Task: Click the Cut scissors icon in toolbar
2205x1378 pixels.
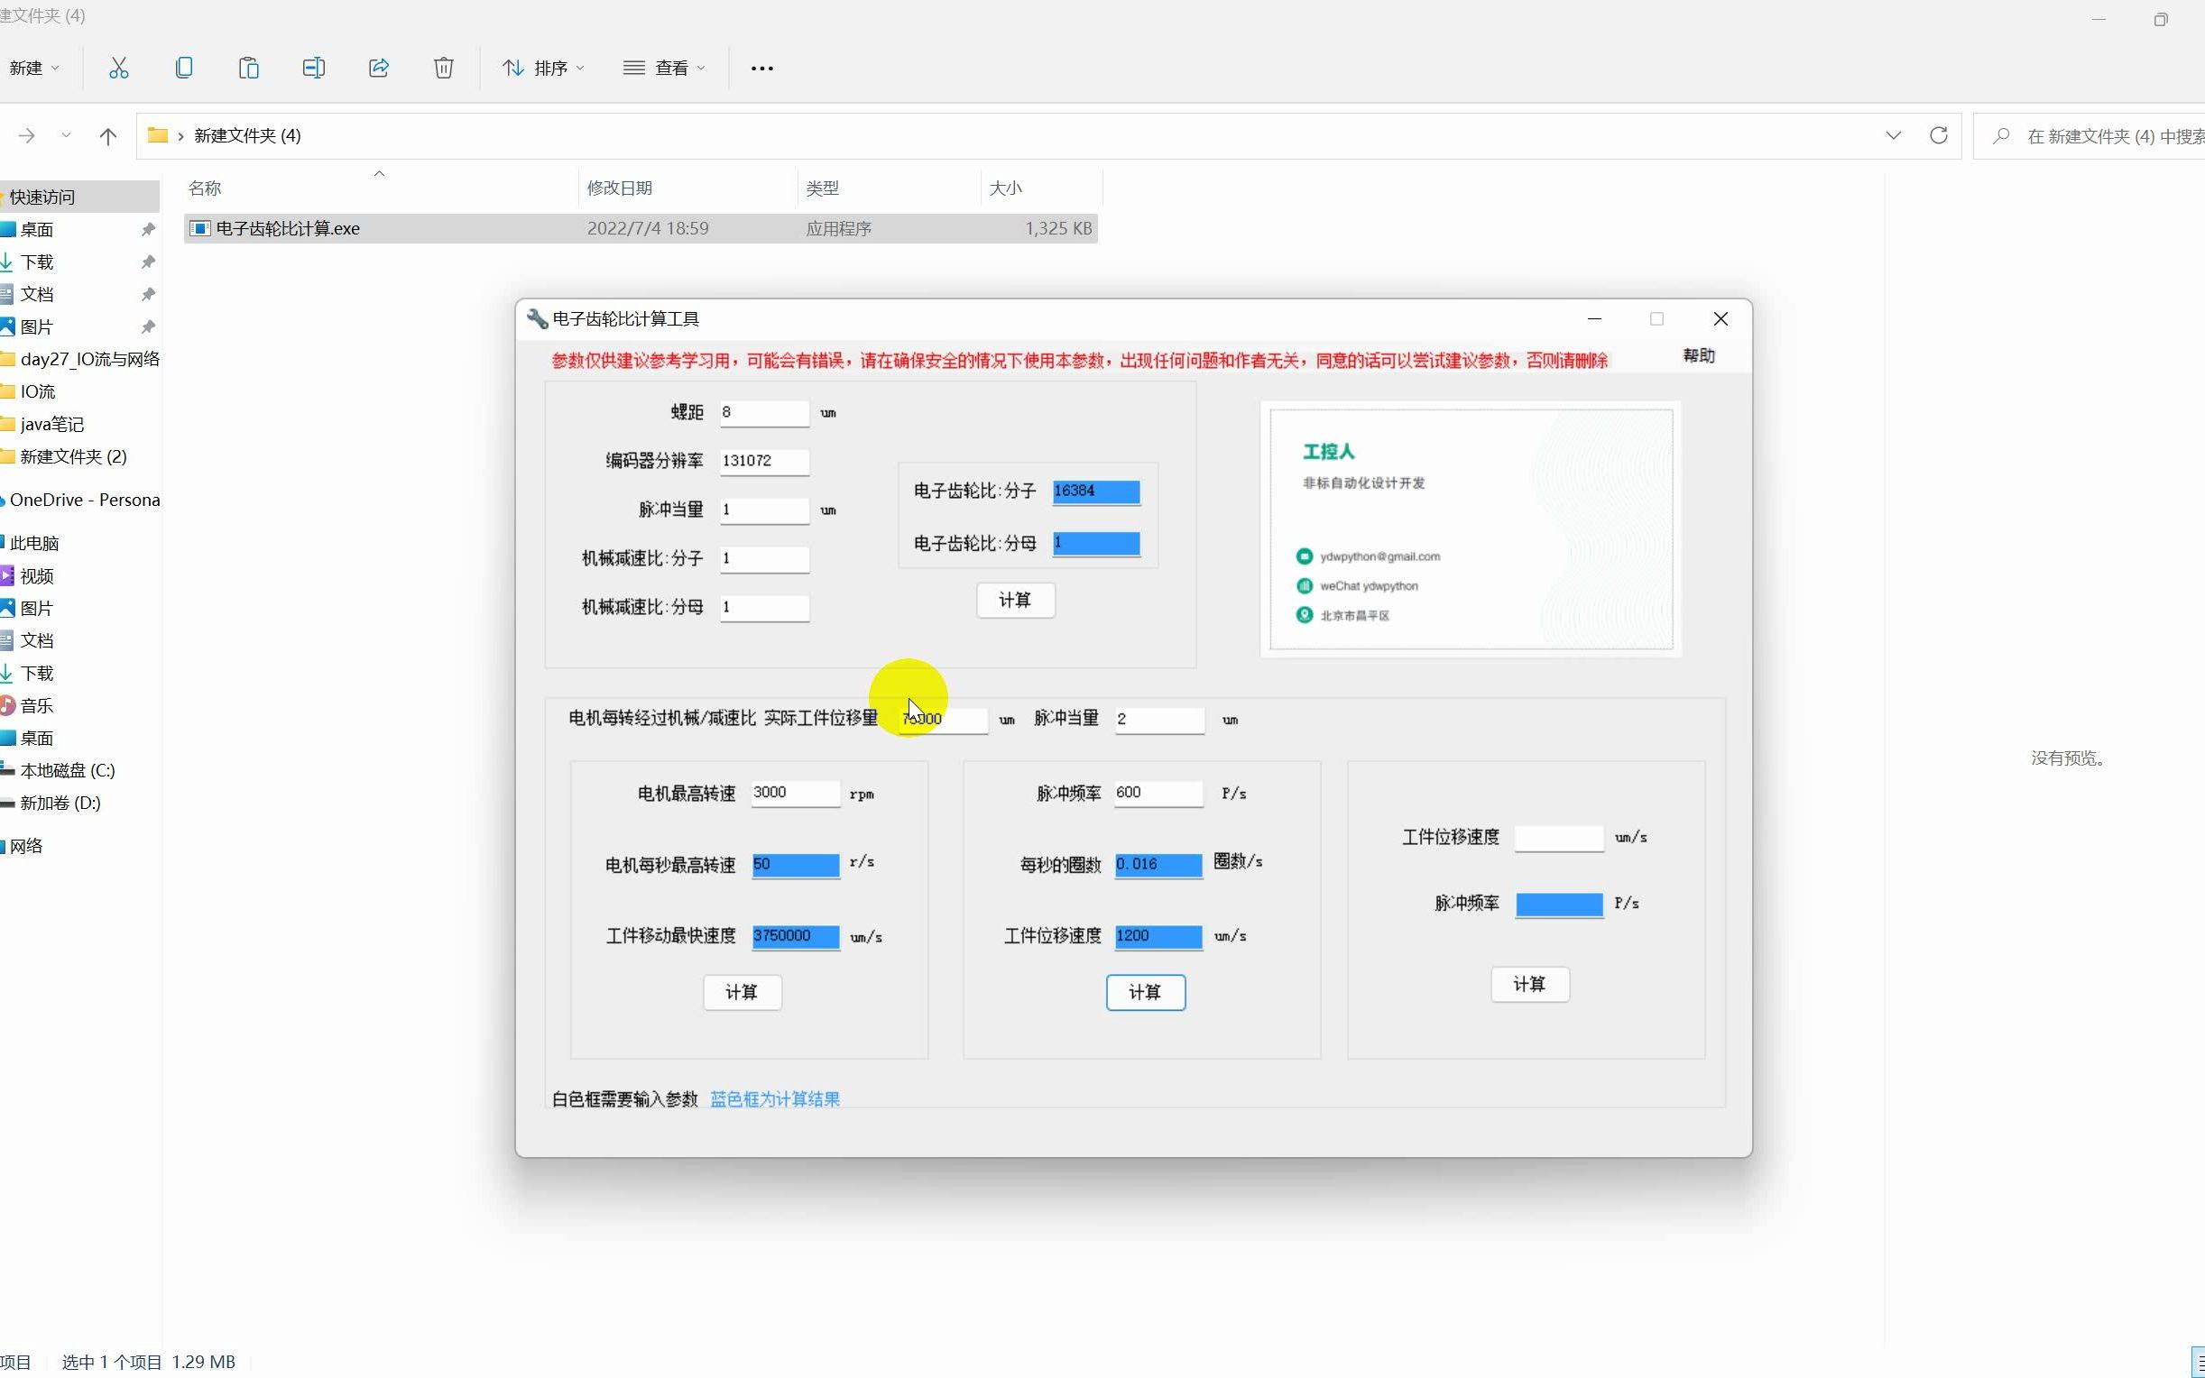Action: pos(118,69)
